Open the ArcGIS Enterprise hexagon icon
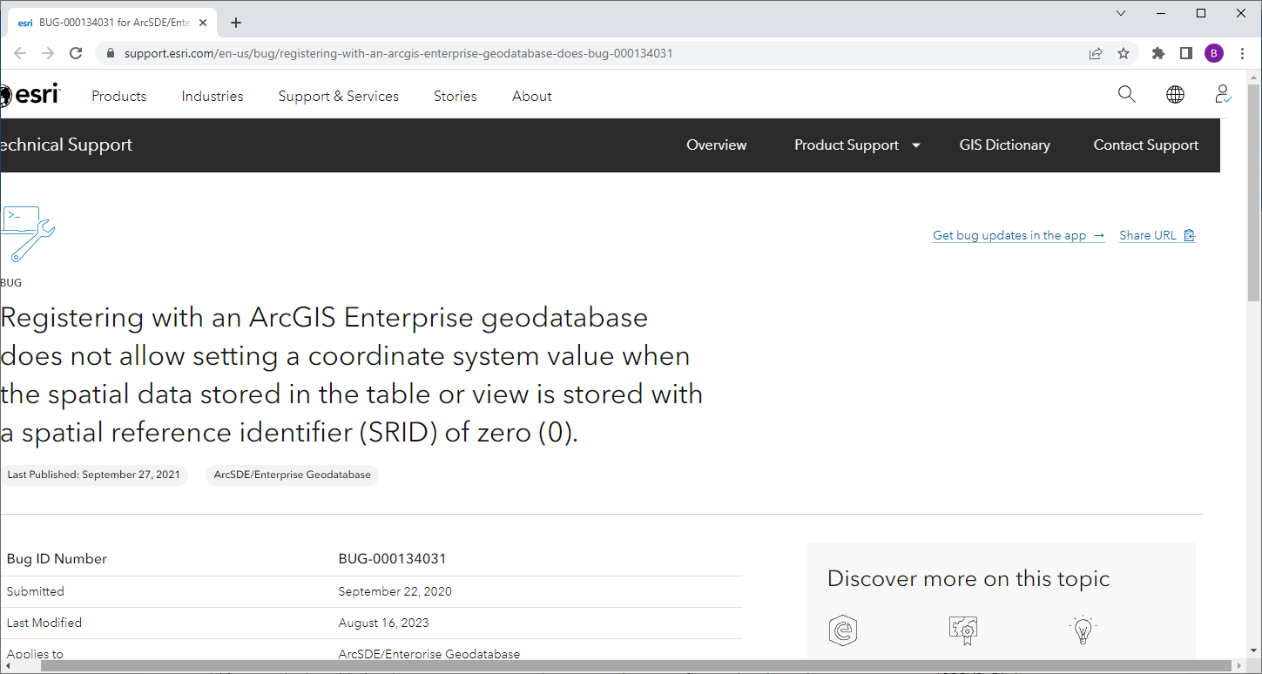Image resolution: width=1262 pixels, height=674 pixels. [x=844, y=630]
